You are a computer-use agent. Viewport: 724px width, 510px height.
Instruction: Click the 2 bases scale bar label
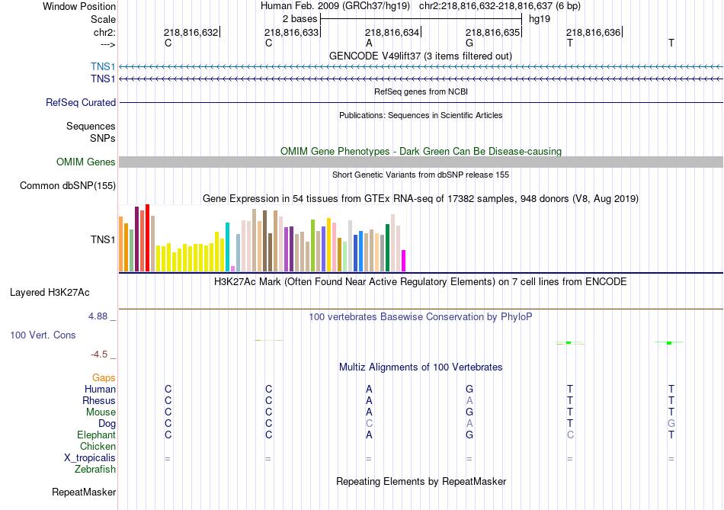point(300,19)
